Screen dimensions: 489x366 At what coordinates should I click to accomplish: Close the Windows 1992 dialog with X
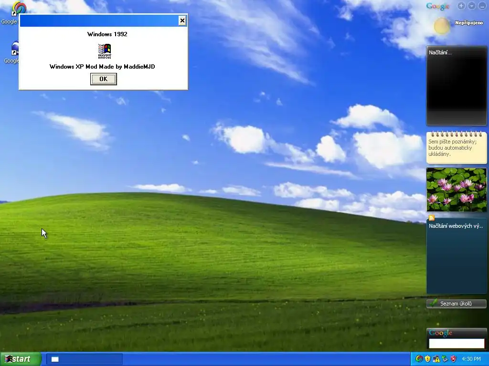pyautogui.click(x=182, y=20)
